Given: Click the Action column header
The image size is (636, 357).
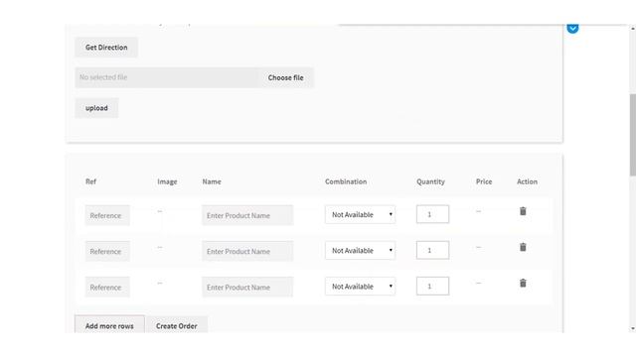Looking at the screenshot, I should (527, 181).
